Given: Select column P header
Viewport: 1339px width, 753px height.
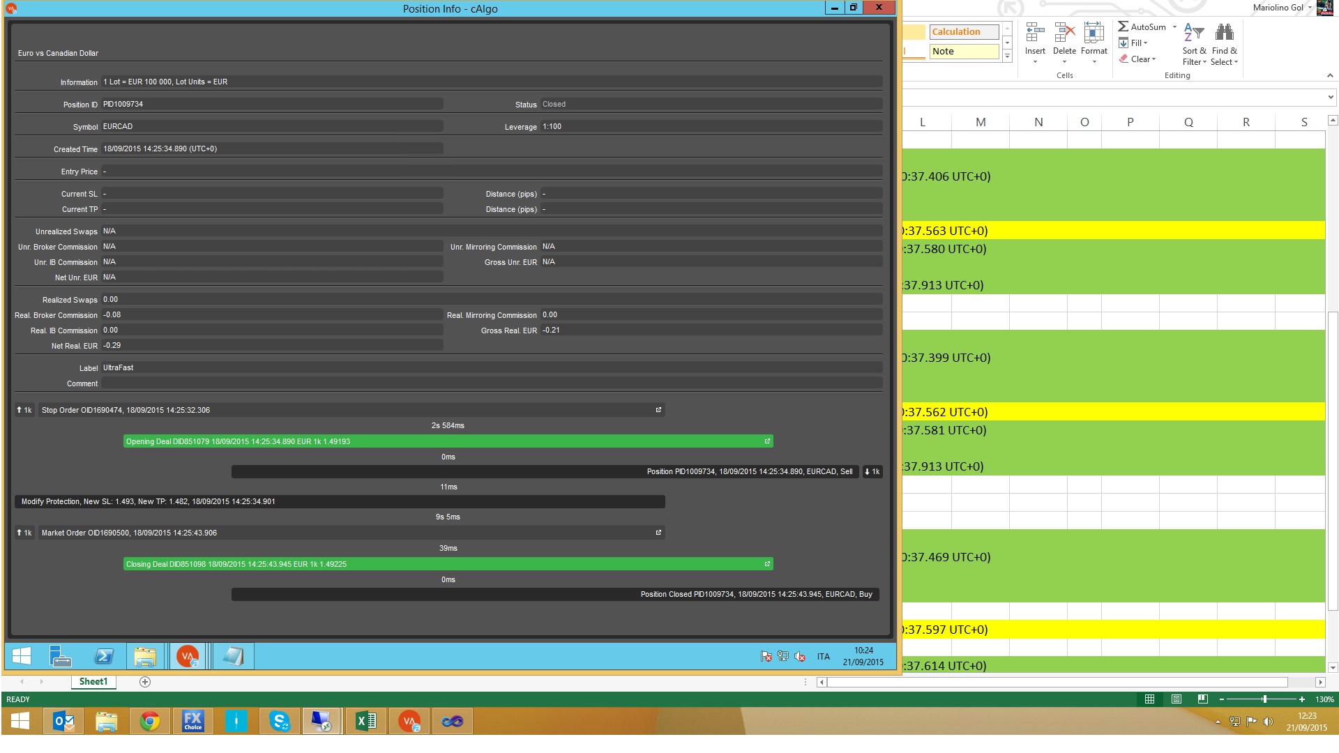Looking at the screenshot, I should pos(1130,122).
